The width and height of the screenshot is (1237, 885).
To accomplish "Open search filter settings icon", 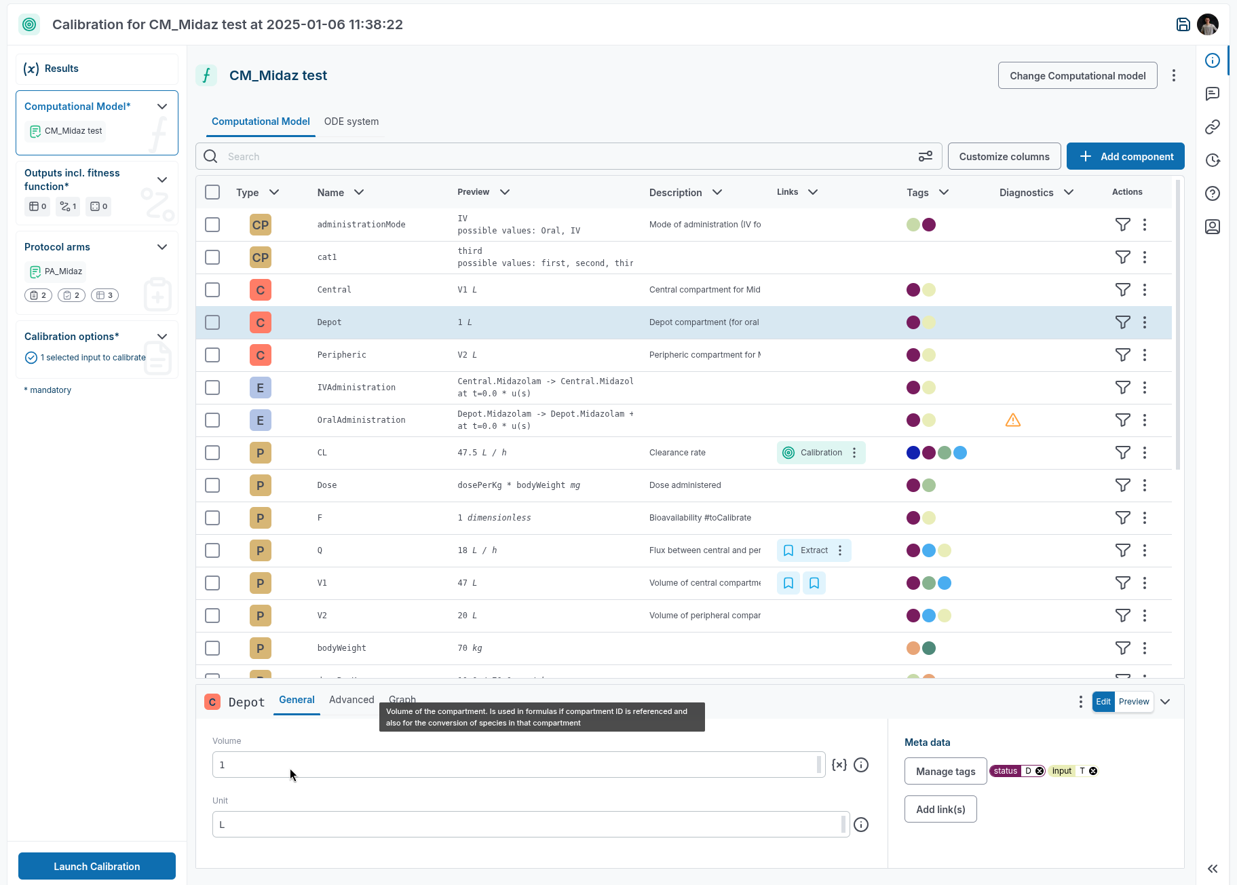I will click(x=925, y=157).
